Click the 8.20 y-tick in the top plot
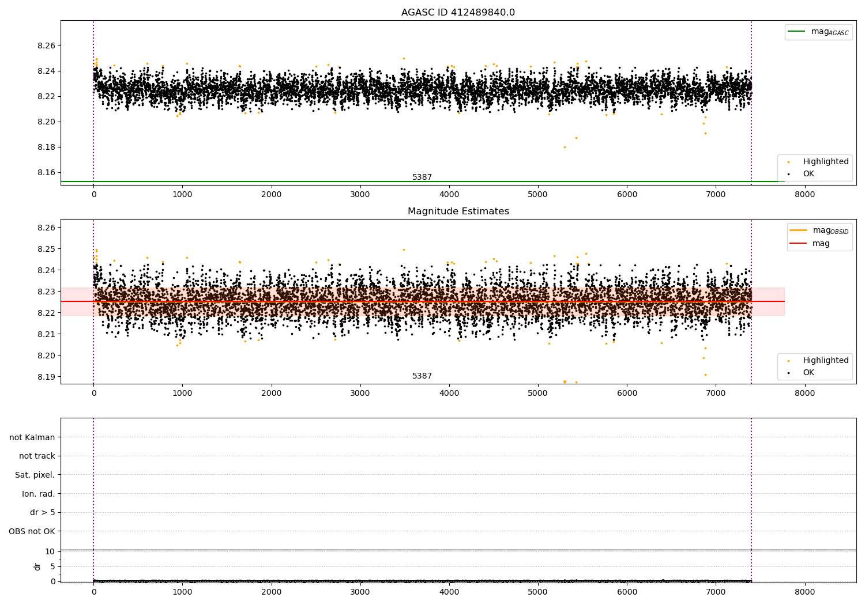865x605 pixels. click(46, 122)
